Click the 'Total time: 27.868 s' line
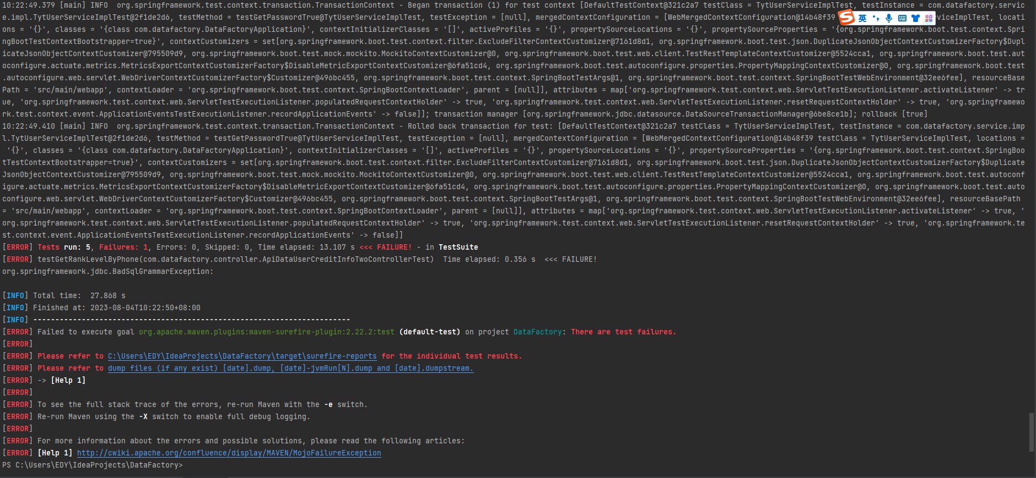 tap(64, 295)
